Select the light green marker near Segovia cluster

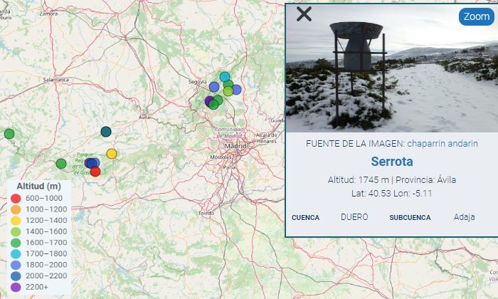pos(228,91)
